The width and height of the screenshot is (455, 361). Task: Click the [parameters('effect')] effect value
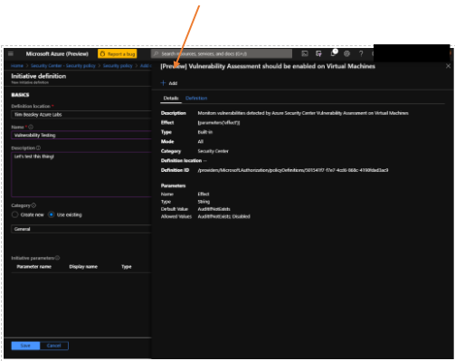click(x=219, y=123)
